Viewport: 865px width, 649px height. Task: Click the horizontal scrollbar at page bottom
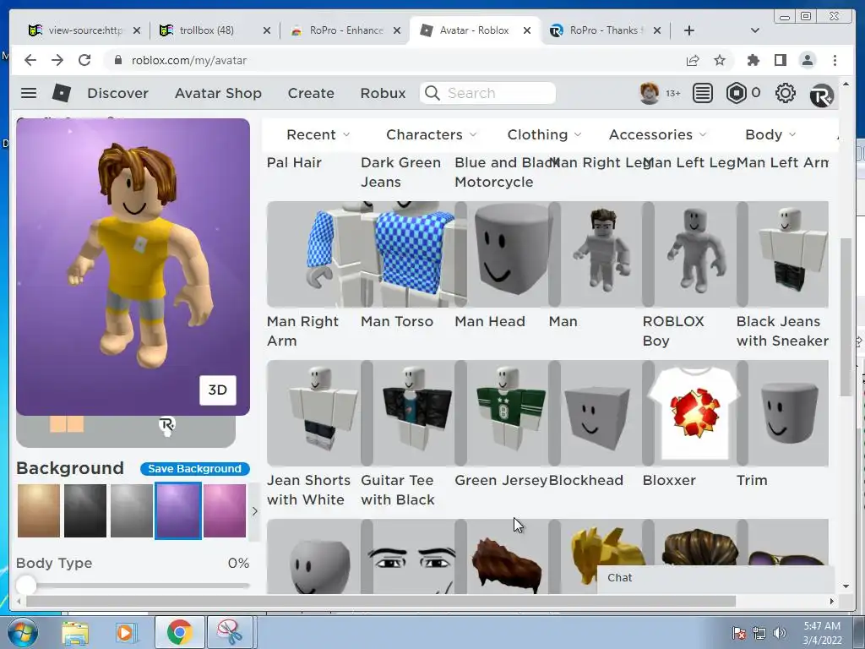tap(381, 601)
